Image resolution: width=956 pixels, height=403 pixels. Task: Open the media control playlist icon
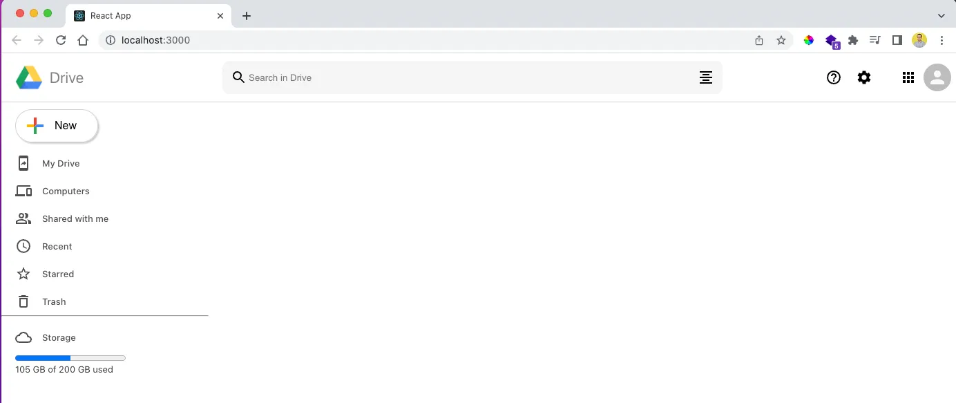[x=875, y=40]
